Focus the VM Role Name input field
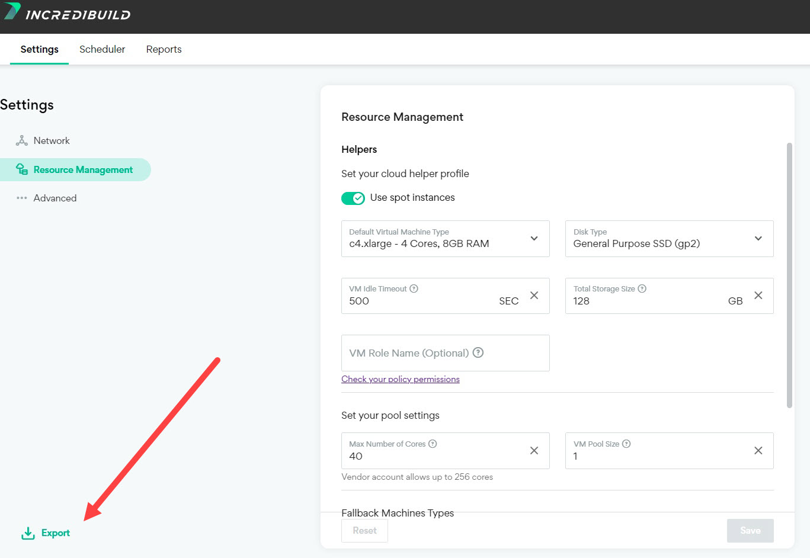Image resolution: width=810 pixels, height=558 pixels. point(446,353)
